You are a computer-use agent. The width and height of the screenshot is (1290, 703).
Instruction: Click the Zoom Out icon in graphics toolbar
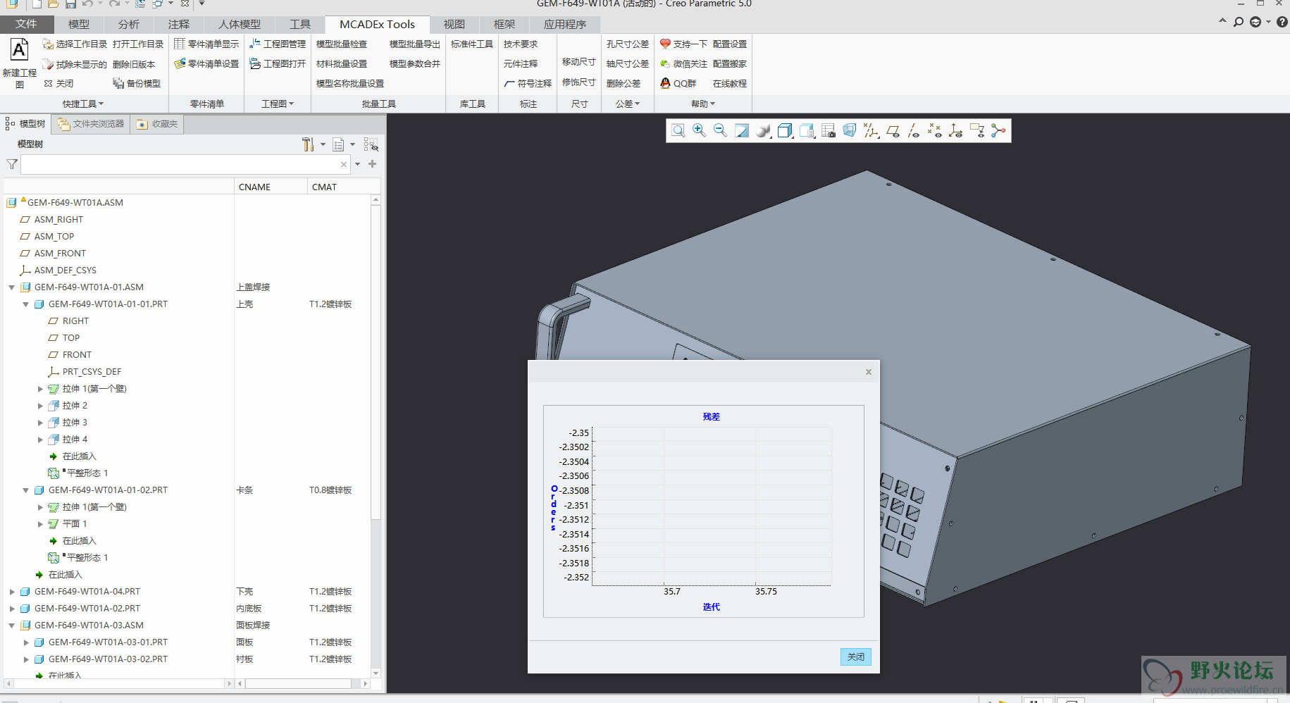coord(720,131)
